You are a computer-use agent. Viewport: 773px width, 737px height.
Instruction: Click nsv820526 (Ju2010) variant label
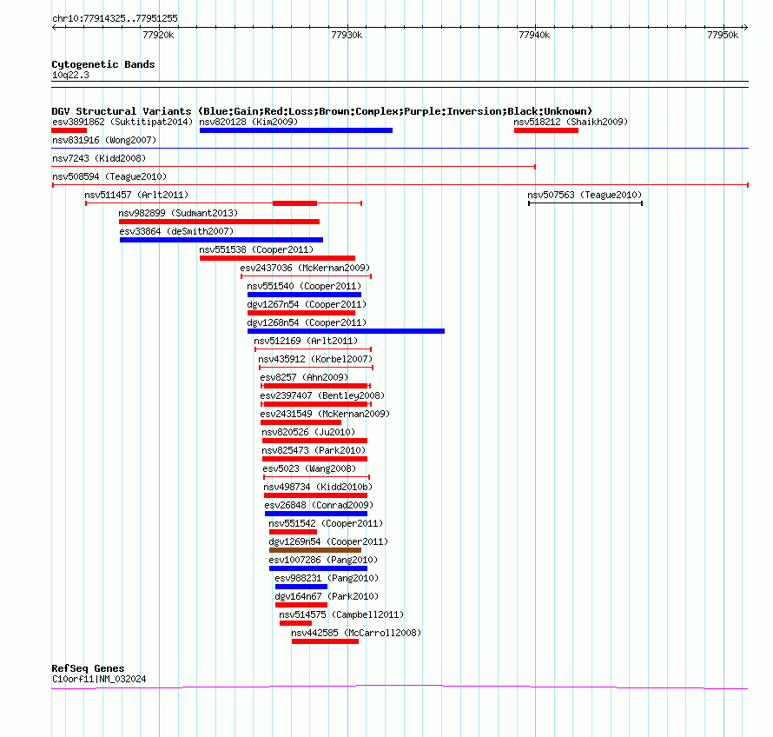(308, 432)
